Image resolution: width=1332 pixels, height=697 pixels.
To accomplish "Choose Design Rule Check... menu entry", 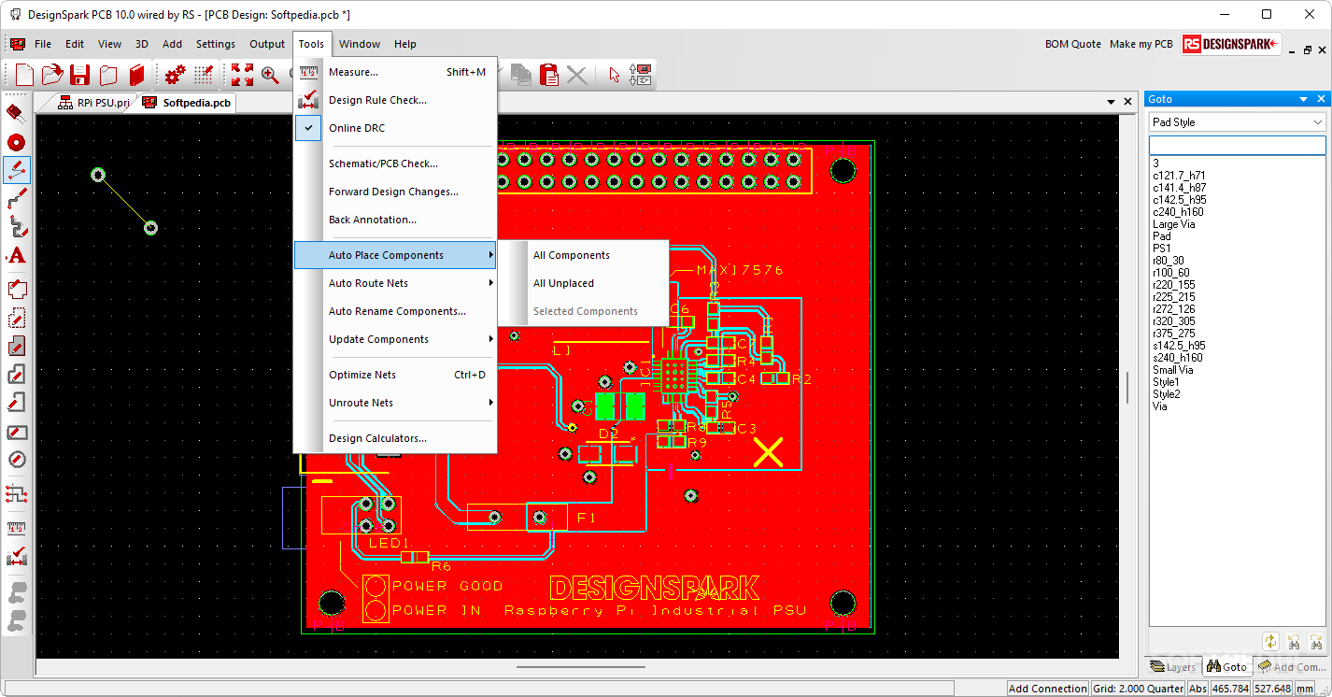I will pos(395,100).
